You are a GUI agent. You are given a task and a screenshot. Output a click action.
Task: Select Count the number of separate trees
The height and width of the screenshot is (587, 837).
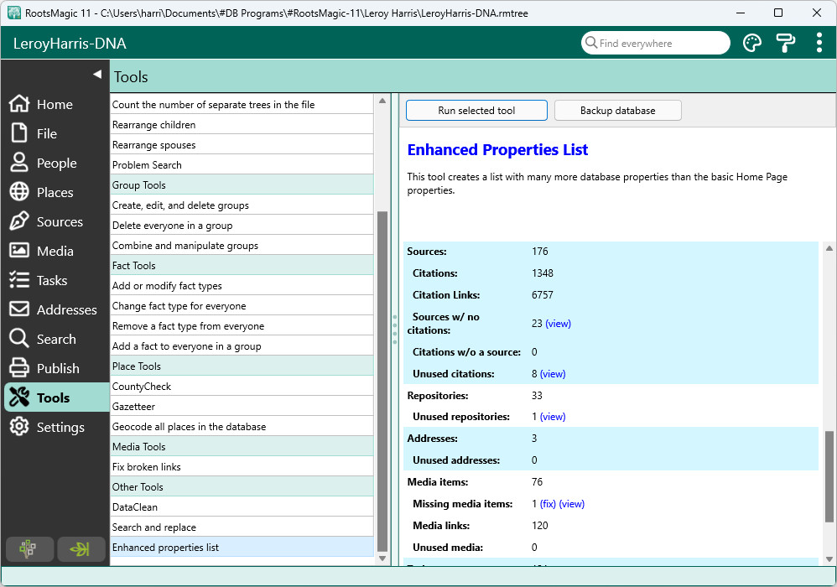242,105
